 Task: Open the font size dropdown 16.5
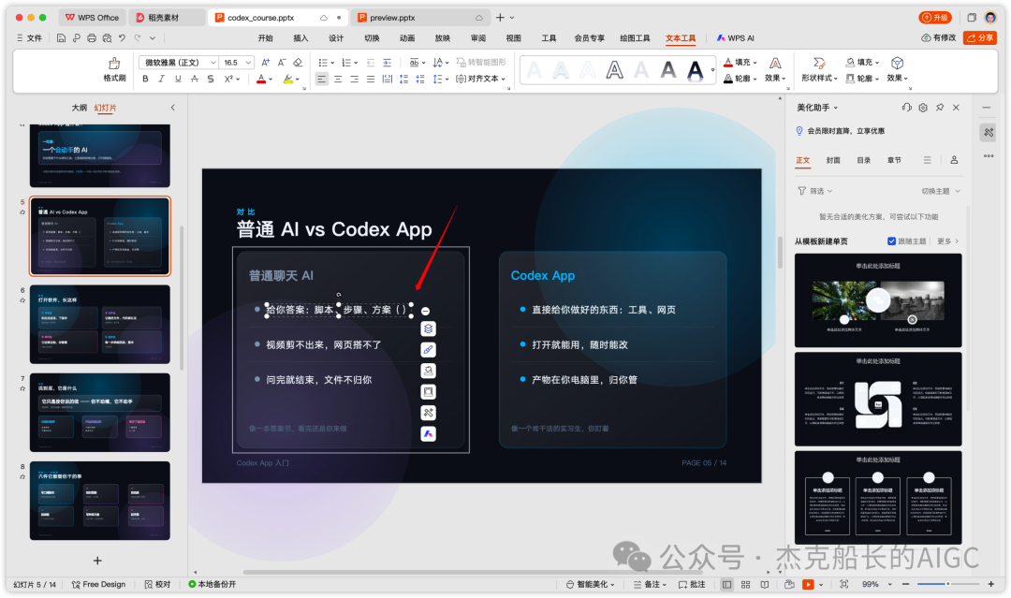click(x=248, y=63)
